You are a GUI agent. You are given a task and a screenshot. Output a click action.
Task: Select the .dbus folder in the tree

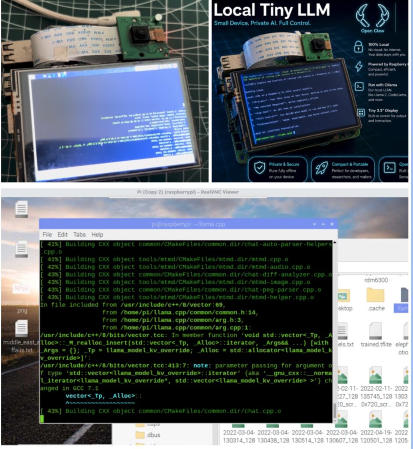(x=148, y=435)
